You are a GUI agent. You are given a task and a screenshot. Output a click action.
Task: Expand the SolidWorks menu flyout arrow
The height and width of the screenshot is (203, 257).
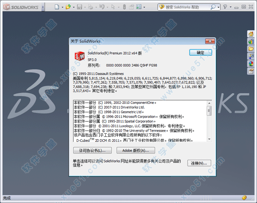(x=43, y=7)
